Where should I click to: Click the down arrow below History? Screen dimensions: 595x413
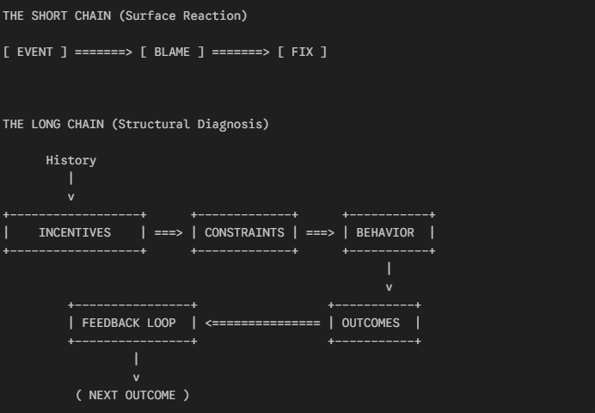tap(71, 188)
